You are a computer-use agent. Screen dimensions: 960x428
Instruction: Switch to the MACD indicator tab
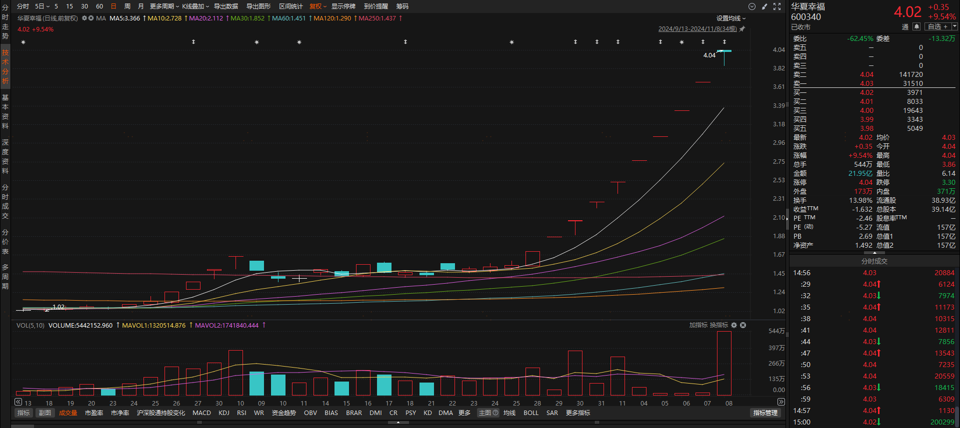(x=201, y=413)
